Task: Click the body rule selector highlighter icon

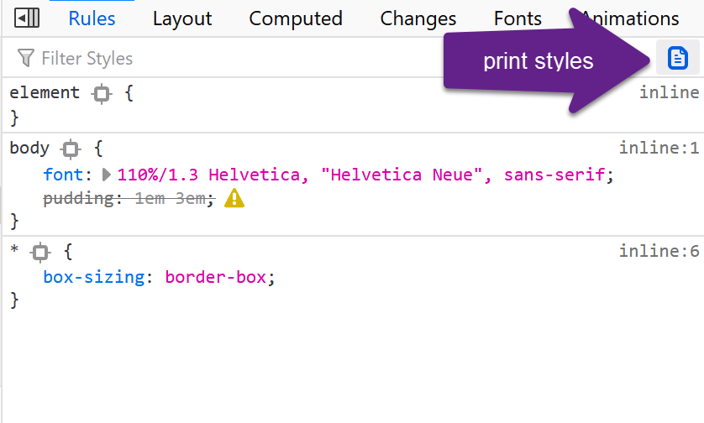Action: [71, 149]
